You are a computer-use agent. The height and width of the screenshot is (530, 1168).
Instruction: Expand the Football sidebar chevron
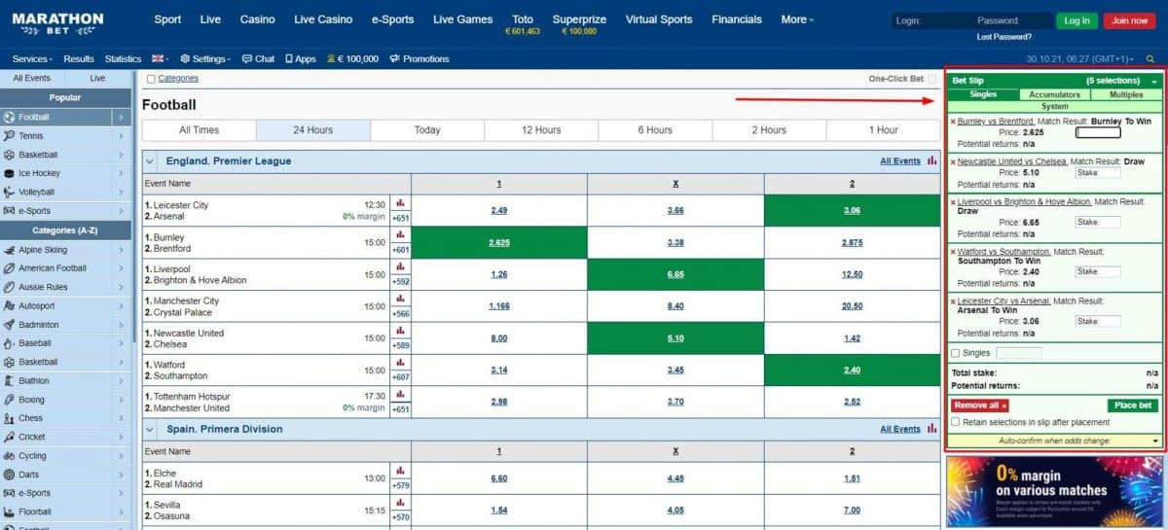click(121, 118)
